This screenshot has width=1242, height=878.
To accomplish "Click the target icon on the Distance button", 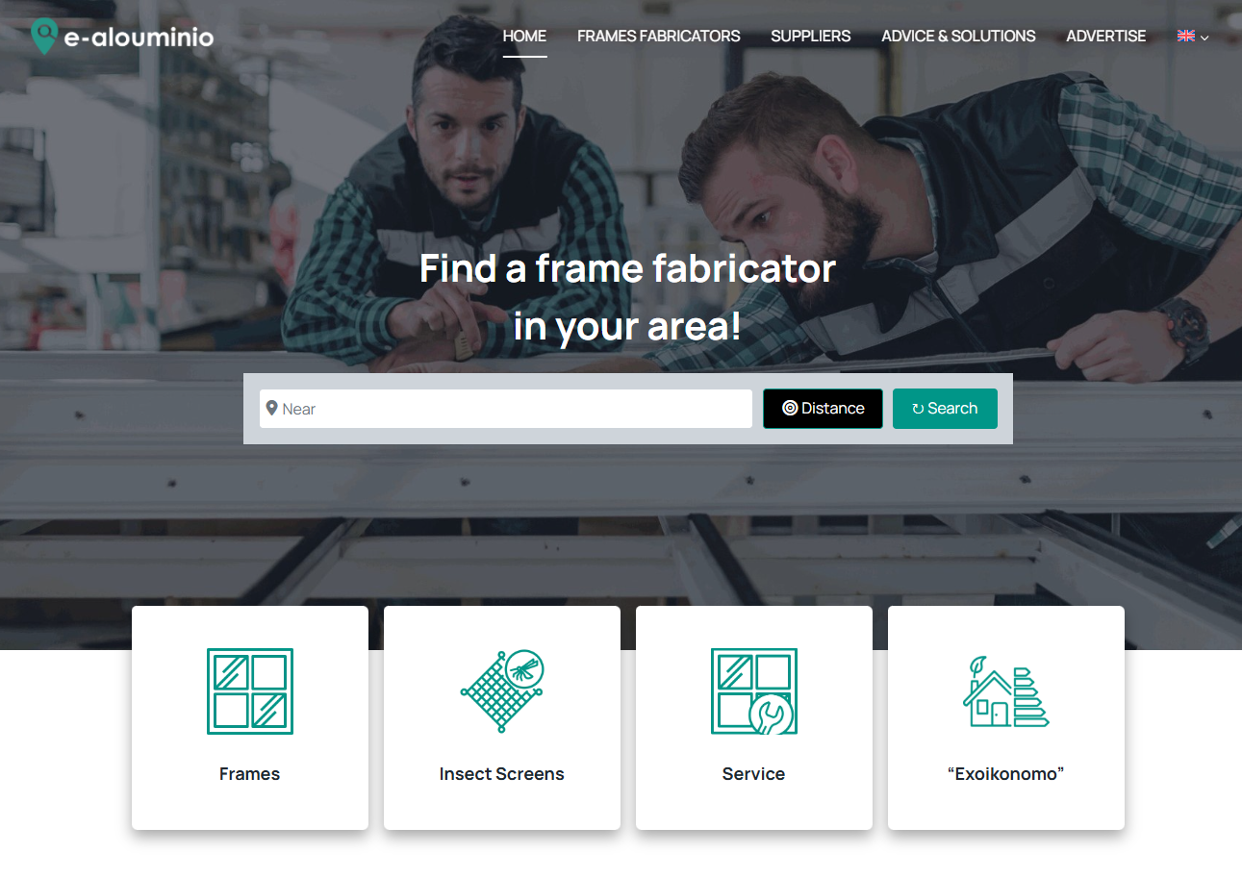I will [x=790, y=409].
